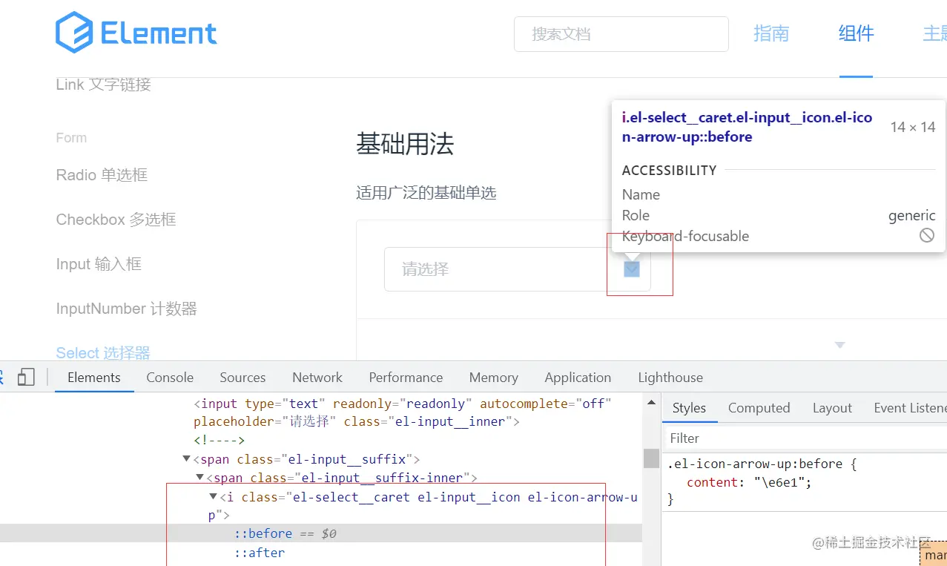Click the 请选择 select input field
947x566 pixels.
click(x=518, y=269)
